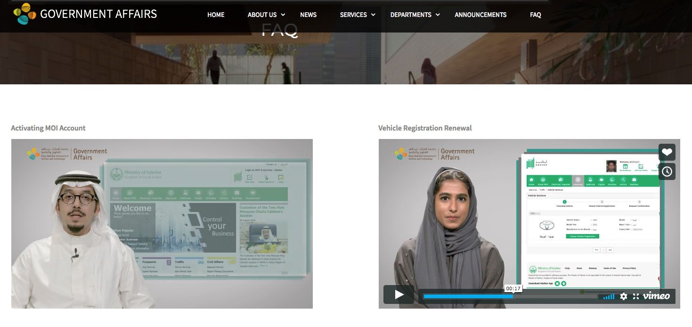The height and width of the screenshot is (327, 692).
Task: Go to the Home menu item
Action: coord(216,15)
